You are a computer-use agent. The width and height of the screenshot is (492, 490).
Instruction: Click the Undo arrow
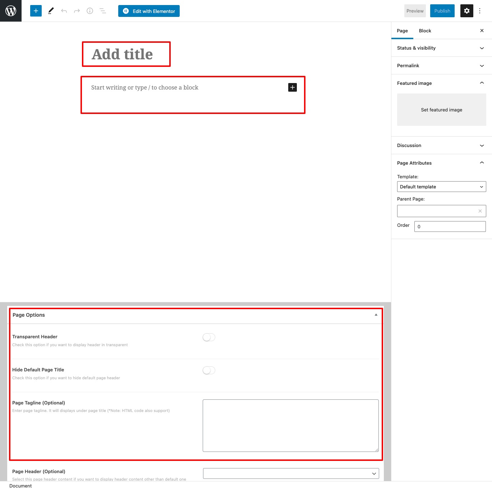point(64,11)
